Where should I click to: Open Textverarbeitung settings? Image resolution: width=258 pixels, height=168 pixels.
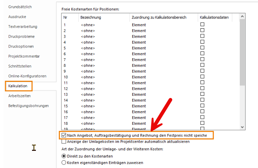[x=23, y=26]
